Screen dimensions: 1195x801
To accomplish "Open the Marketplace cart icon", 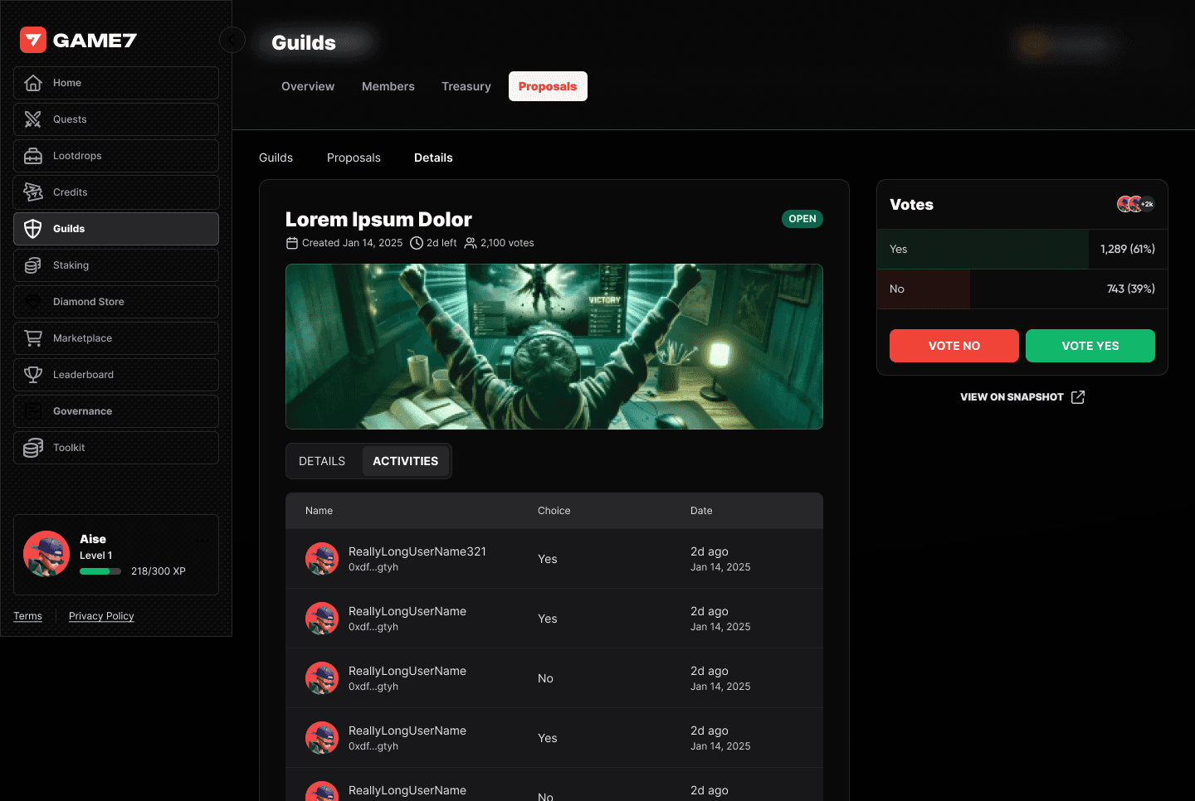I will [x=33, y=338].
